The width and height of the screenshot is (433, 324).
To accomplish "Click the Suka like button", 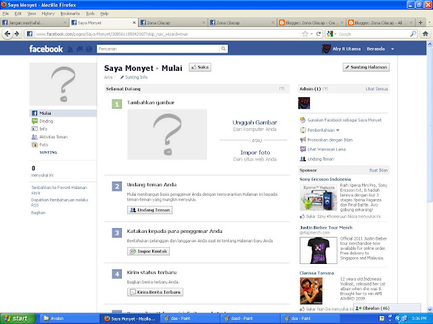I will tap(200, 67).
